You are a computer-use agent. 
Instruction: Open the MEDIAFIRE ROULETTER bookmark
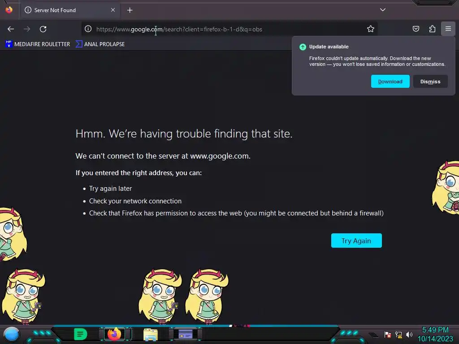click(x=38, y=44)
